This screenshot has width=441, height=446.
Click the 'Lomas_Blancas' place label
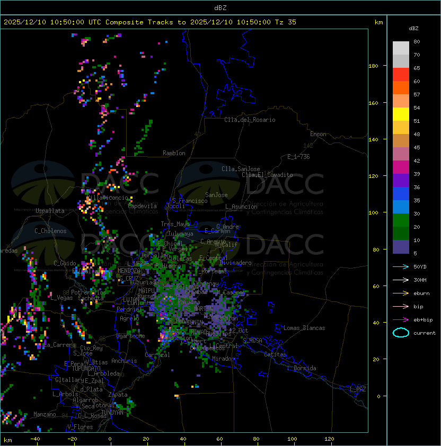[304, 328]
